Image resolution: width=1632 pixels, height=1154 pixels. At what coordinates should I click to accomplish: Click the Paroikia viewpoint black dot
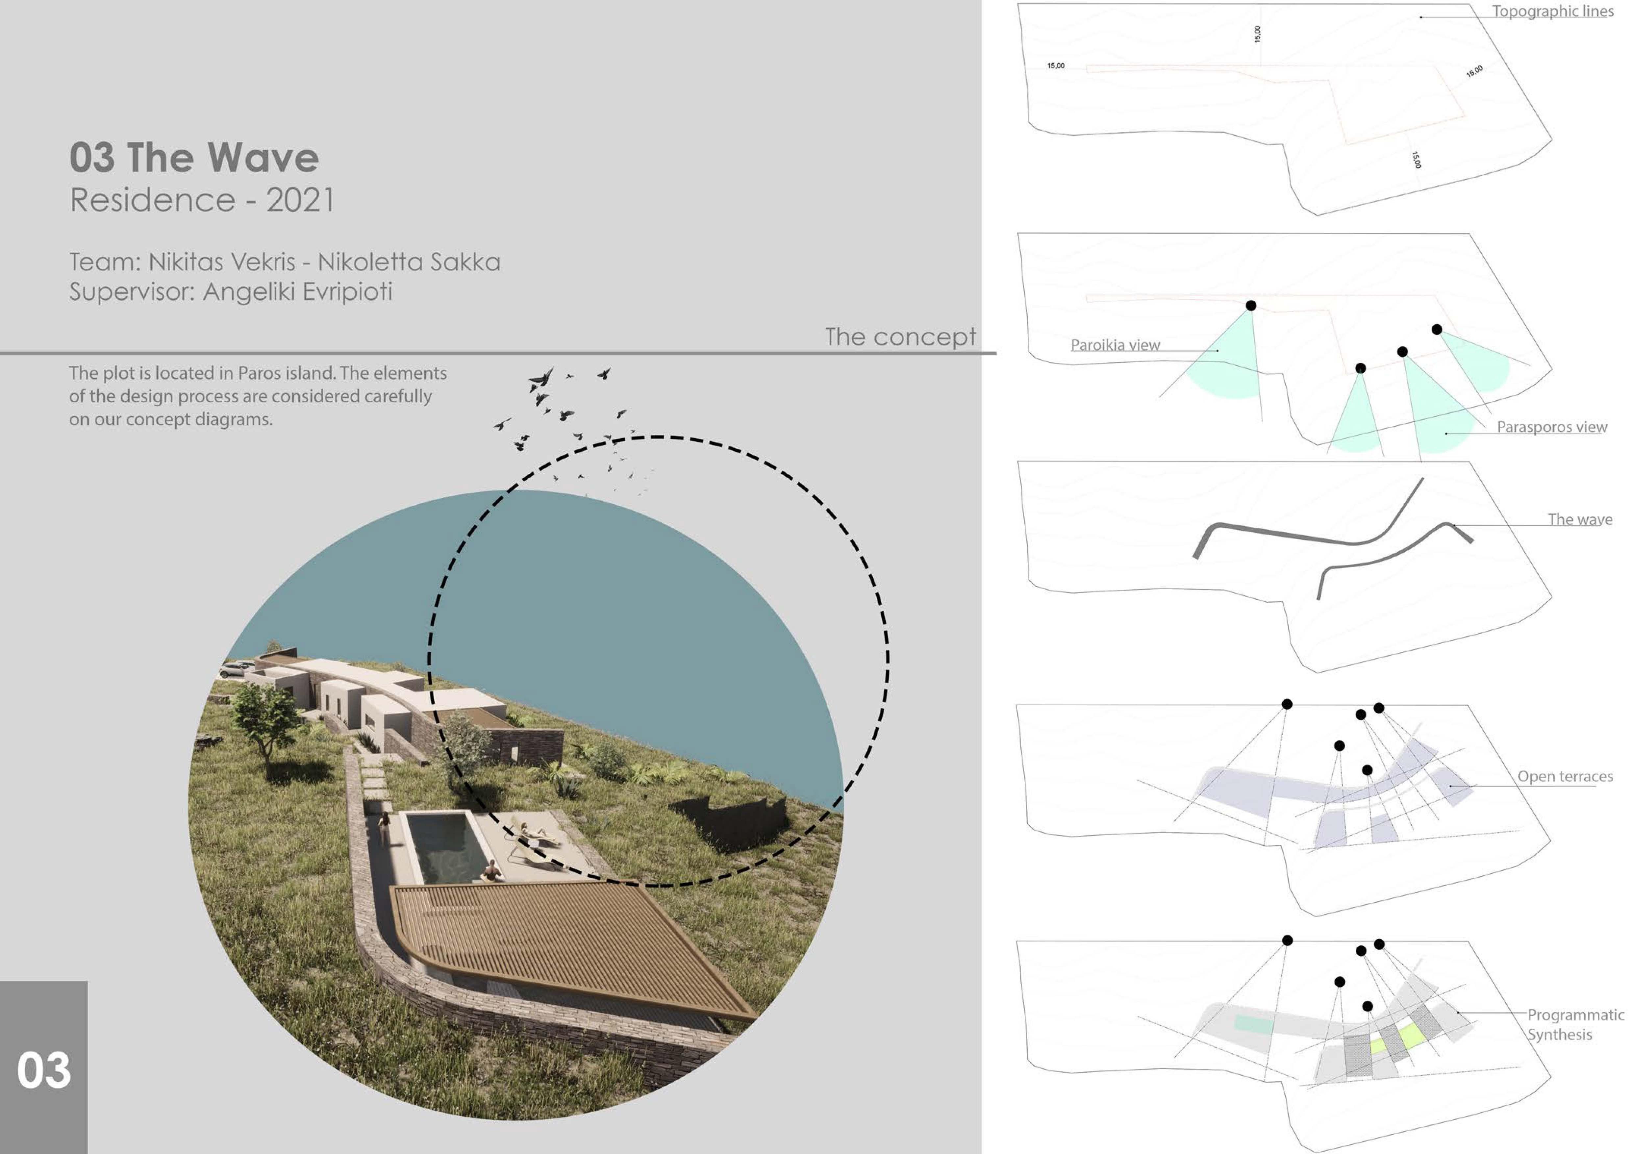click(1251, 306)
